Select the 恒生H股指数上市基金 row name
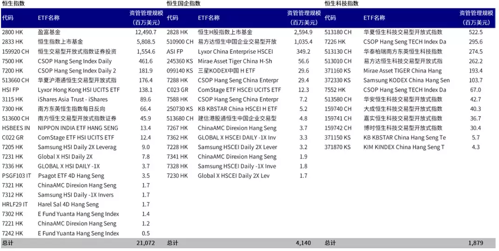 click(x=225, y=32)
